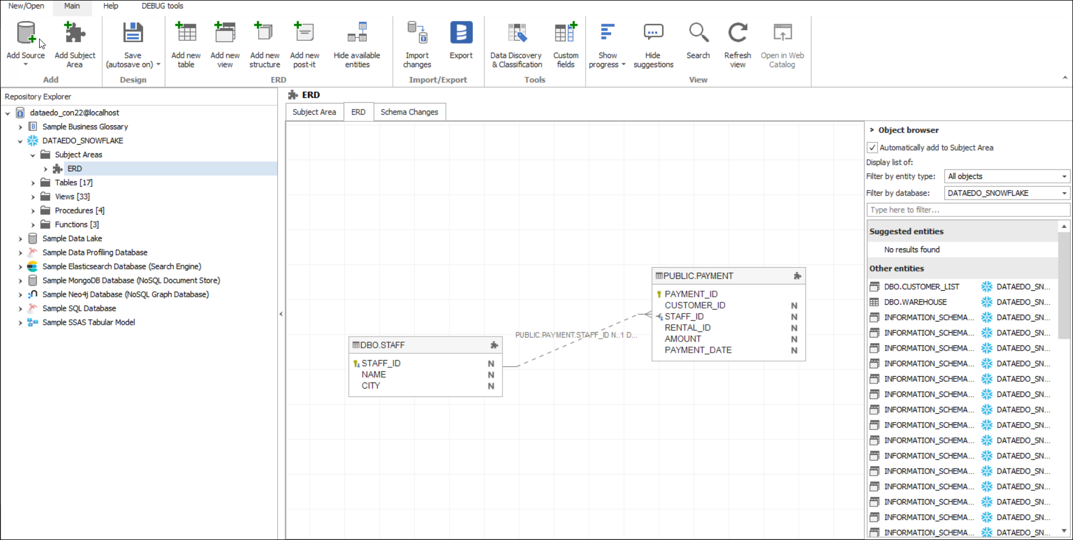This screenshot has height=540, width=1073.
Task: Expand the Tables [17] folder
Action: [33, 183]
